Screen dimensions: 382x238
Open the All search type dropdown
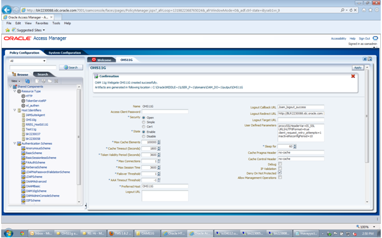[28, 61]
